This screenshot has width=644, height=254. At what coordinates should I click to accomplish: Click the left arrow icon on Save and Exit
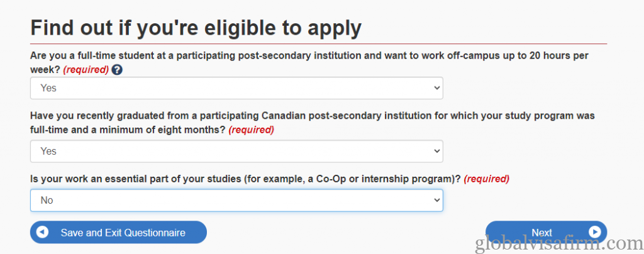point(43,233)
